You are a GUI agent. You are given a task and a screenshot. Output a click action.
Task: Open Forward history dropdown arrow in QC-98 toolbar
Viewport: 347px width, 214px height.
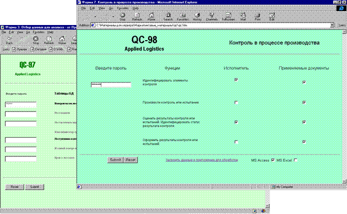point(113,16)
